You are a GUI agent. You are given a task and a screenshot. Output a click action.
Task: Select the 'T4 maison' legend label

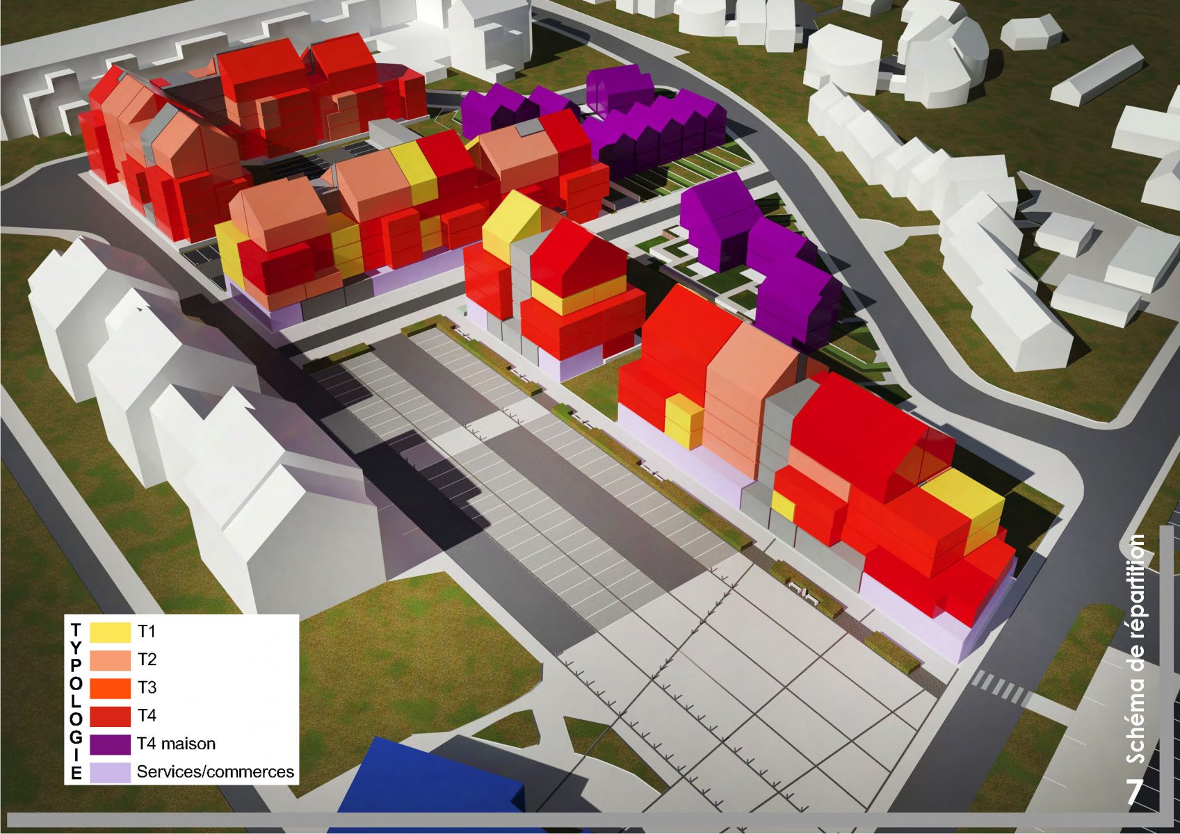click(176, 744)
